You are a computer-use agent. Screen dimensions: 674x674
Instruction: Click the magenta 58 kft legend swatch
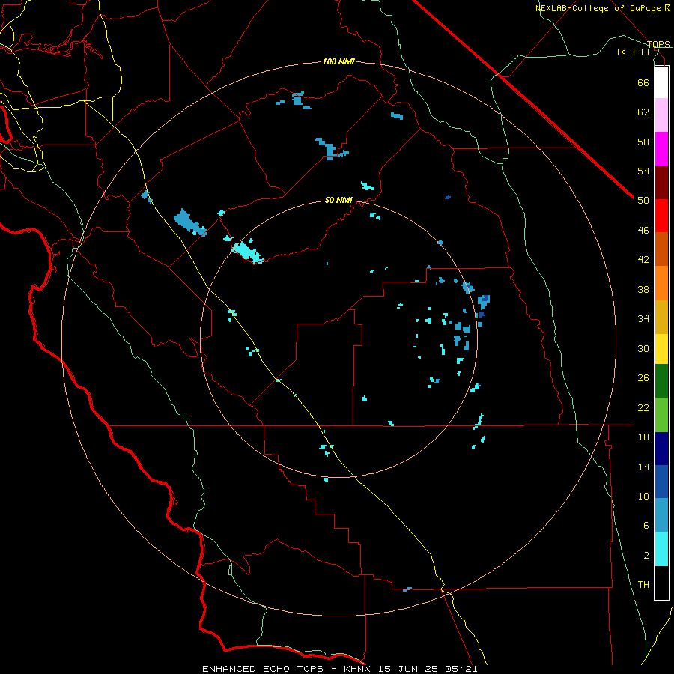click(x=661, y=149)
